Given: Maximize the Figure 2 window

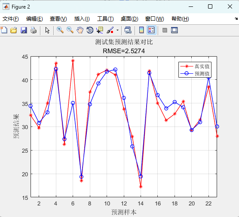Looking at the screenshot, I should (210, 6).
